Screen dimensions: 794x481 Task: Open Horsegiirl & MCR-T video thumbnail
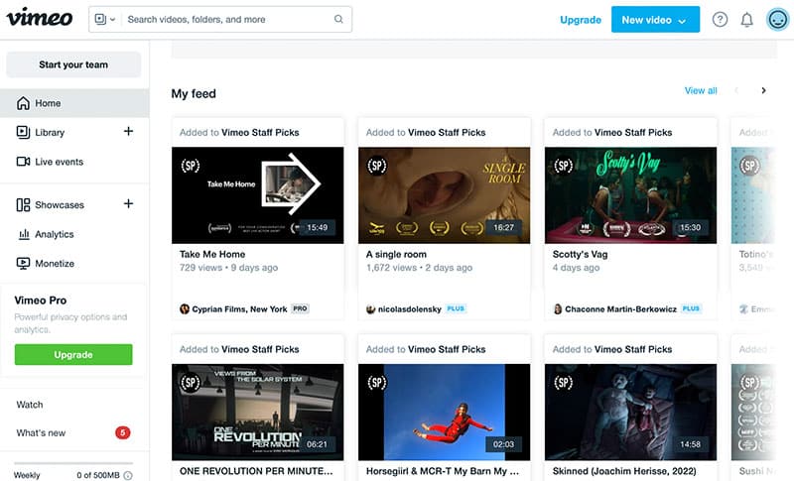(444, 412)
